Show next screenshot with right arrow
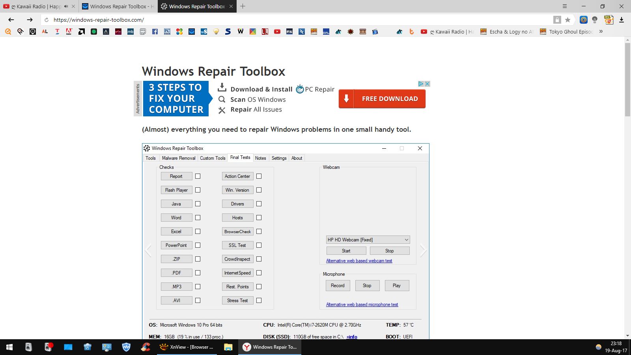Viewport: 631px width, 355px height. (x=423, y=250)
